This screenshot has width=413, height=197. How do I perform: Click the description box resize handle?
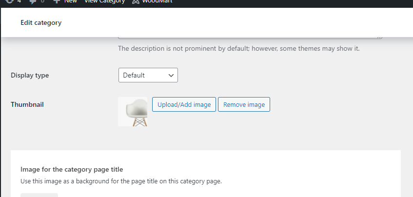click(379, 38)
